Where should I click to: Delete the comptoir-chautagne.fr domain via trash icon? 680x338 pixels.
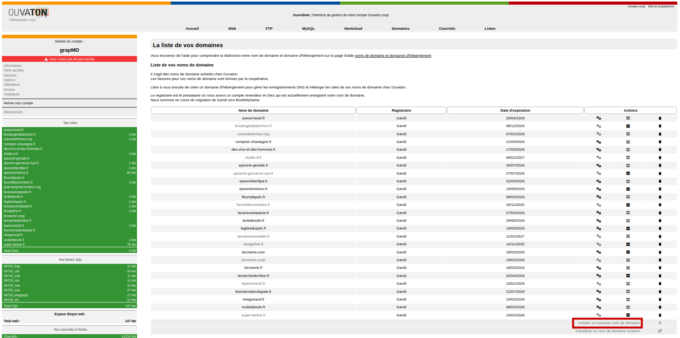[660, 142]
